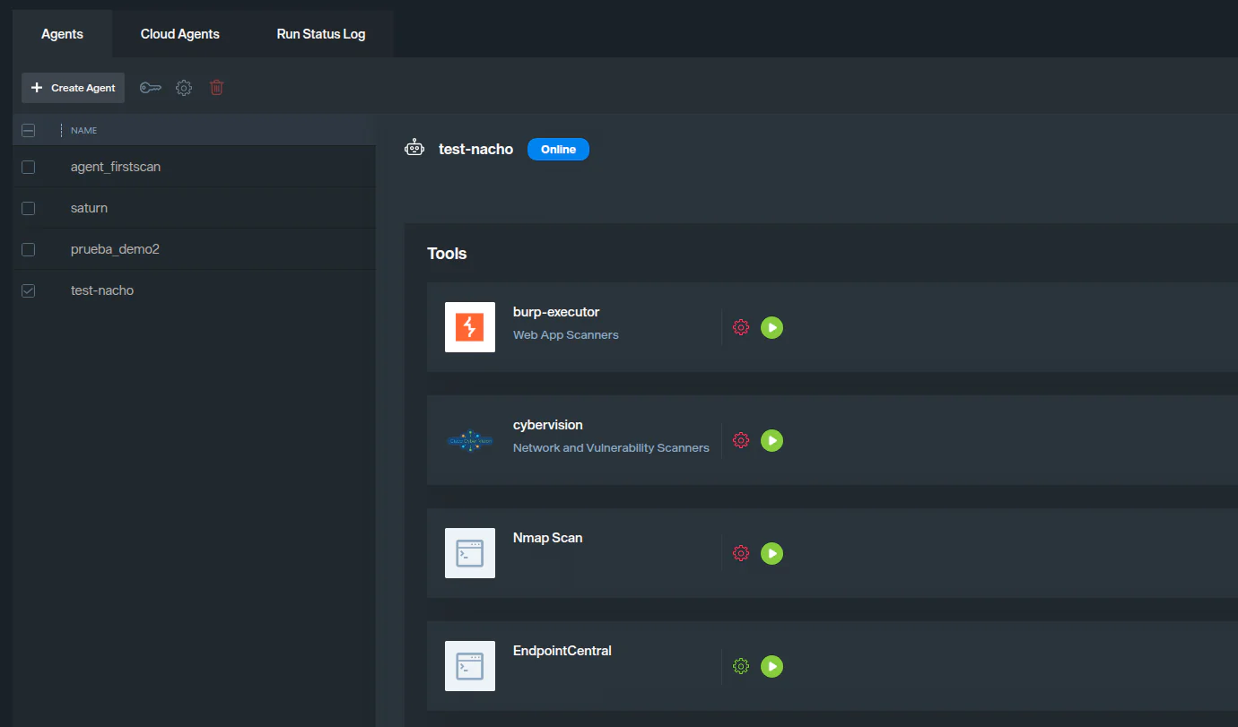1238x727 pixels.
Task: Select the saturn agent checkbox
Action: click(x=29, y=209)
